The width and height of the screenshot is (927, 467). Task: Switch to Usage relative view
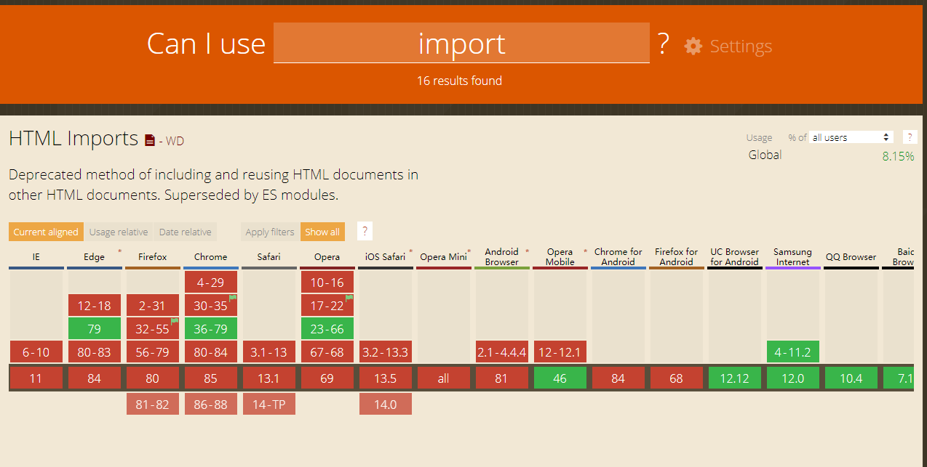pyautogui.click(x=119, y=232)
